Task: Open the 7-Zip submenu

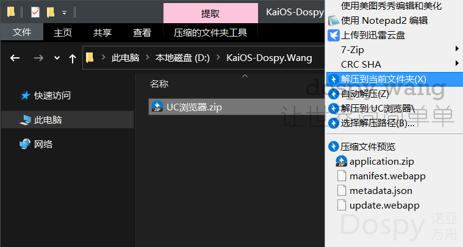Action: click(352, 49)
